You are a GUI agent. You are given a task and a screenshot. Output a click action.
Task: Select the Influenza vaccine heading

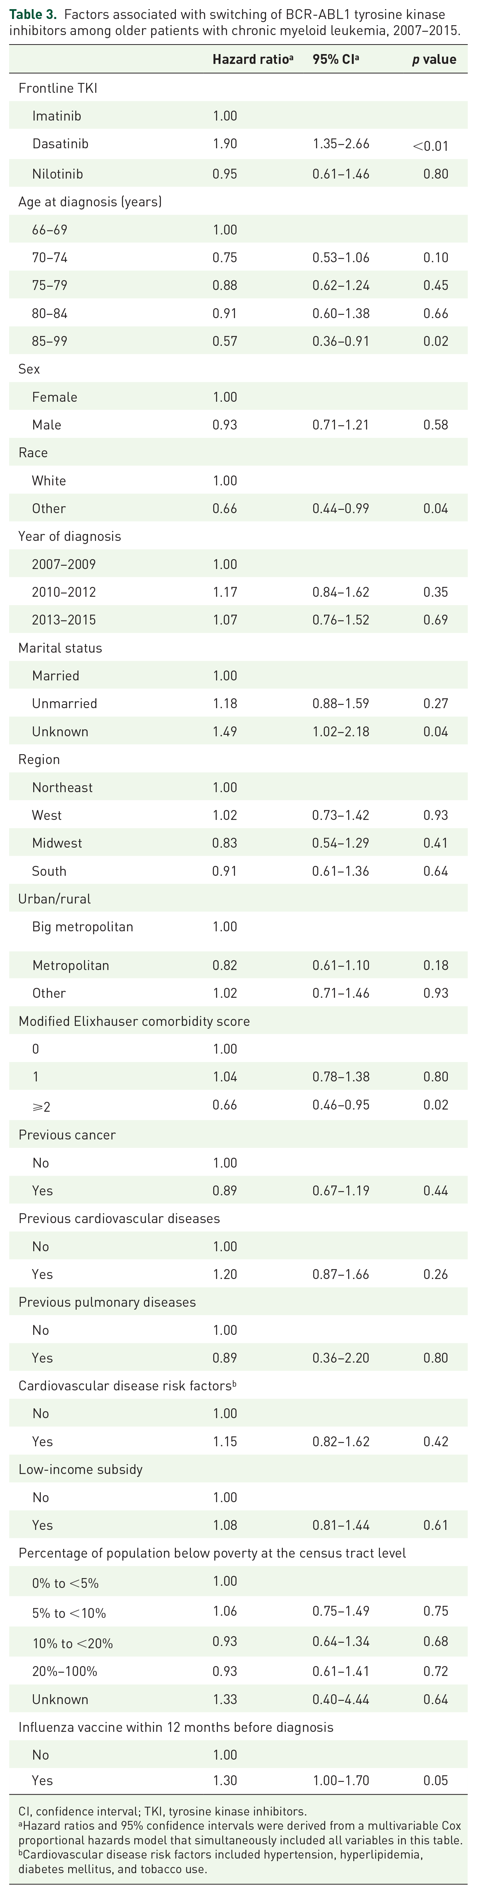(176, 1728)
